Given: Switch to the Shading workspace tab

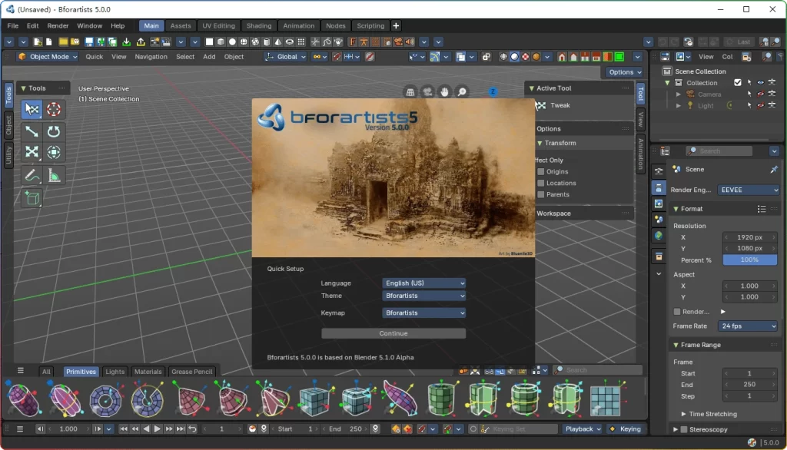Looking at the screenshot, I should (259, 25).
